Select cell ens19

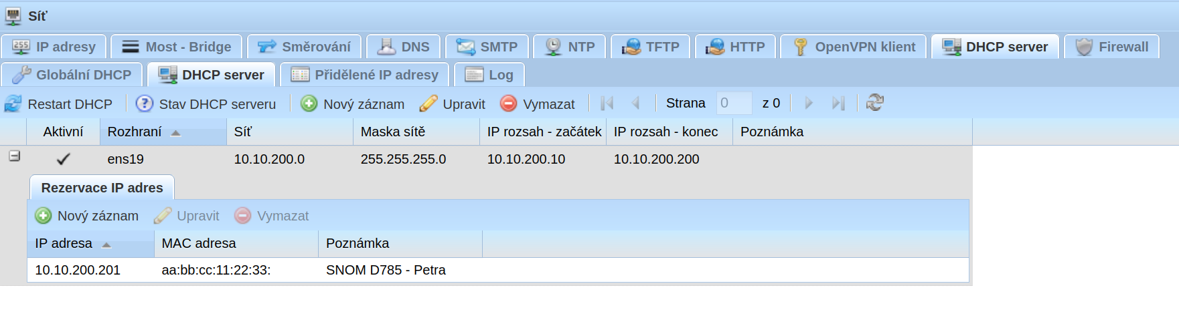(126, 159)
